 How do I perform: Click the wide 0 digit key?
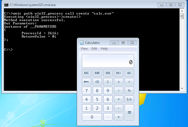click(x=92, y=117)
